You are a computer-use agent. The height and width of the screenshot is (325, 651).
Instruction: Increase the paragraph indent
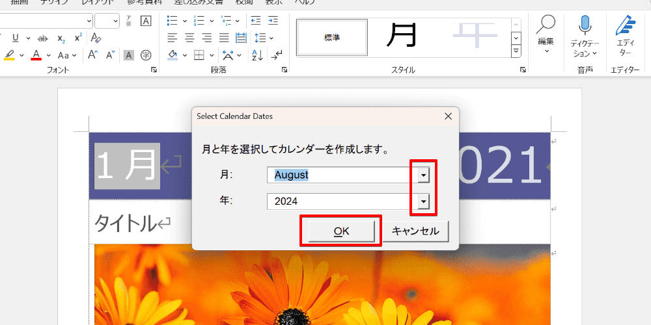pyautogui.click(x=273, y=21)
